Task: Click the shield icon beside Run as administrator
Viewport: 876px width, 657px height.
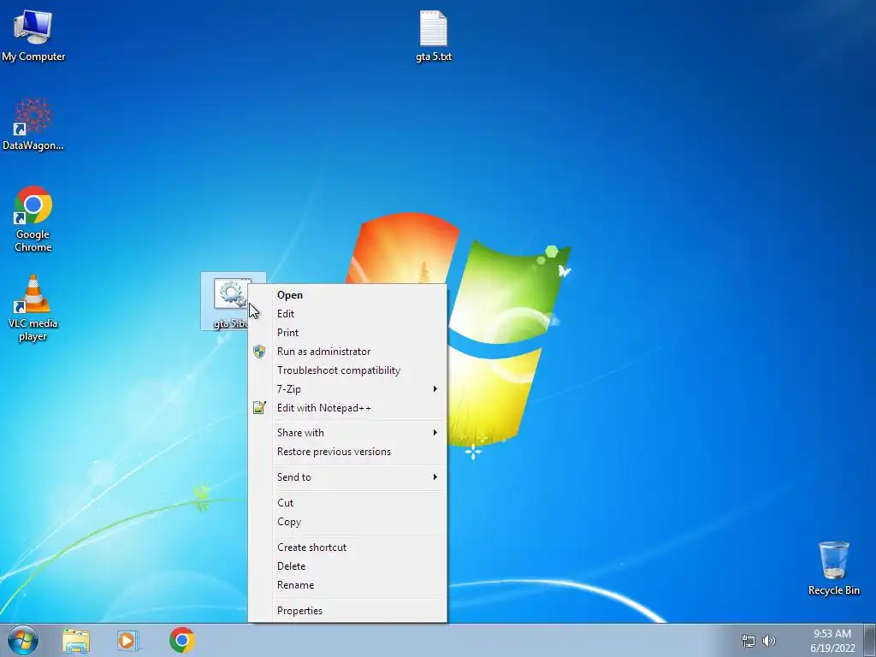Action: pyautogui.click(x=259, y=352)
